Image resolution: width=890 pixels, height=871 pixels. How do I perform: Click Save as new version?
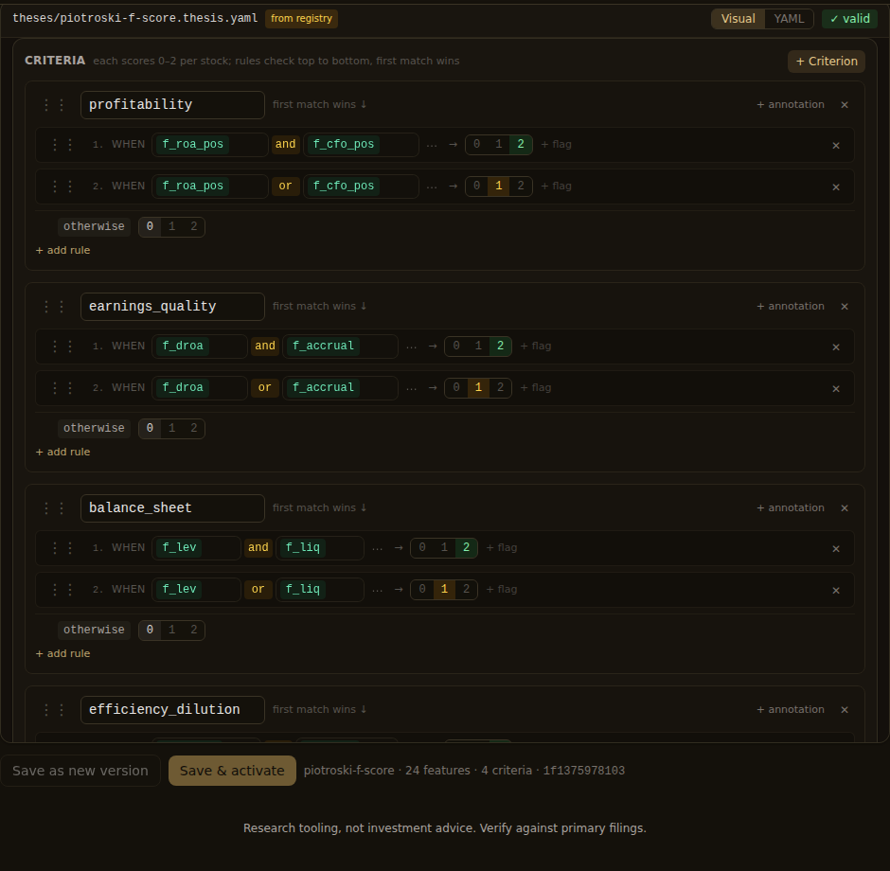pos(80,771)
